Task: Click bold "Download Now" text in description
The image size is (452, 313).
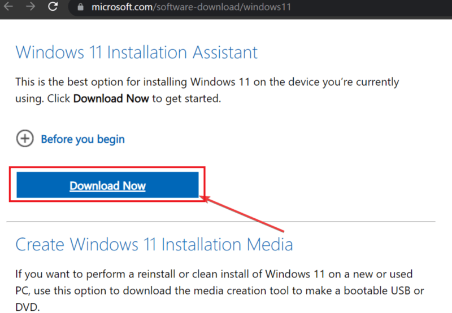Action: pos(111,98)
